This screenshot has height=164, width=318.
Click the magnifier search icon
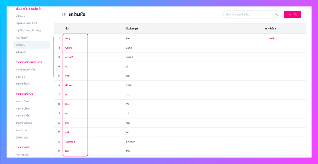point(276,14)
